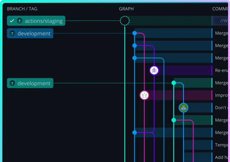The image size is (230, 162).
Task: Select the commit row starting with "Re-ena"
Action: point(221,70)
